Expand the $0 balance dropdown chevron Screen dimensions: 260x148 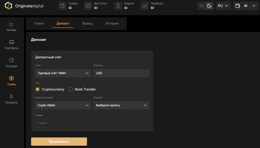(x=254, y=6)
